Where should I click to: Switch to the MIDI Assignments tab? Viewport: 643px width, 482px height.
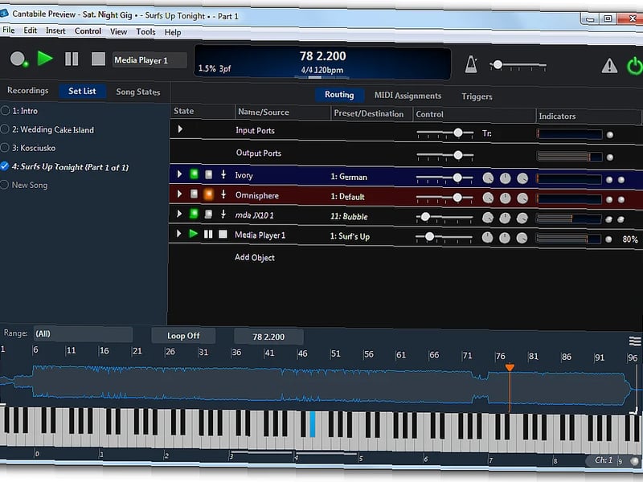[x=408, y=96]
